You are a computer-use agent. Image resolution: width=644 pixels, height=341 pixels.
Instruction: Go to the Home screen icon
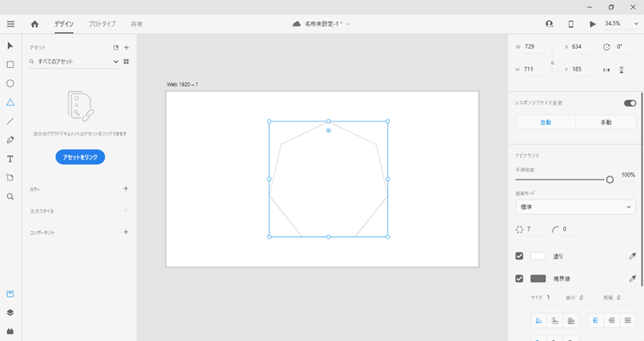pos(35,24)
